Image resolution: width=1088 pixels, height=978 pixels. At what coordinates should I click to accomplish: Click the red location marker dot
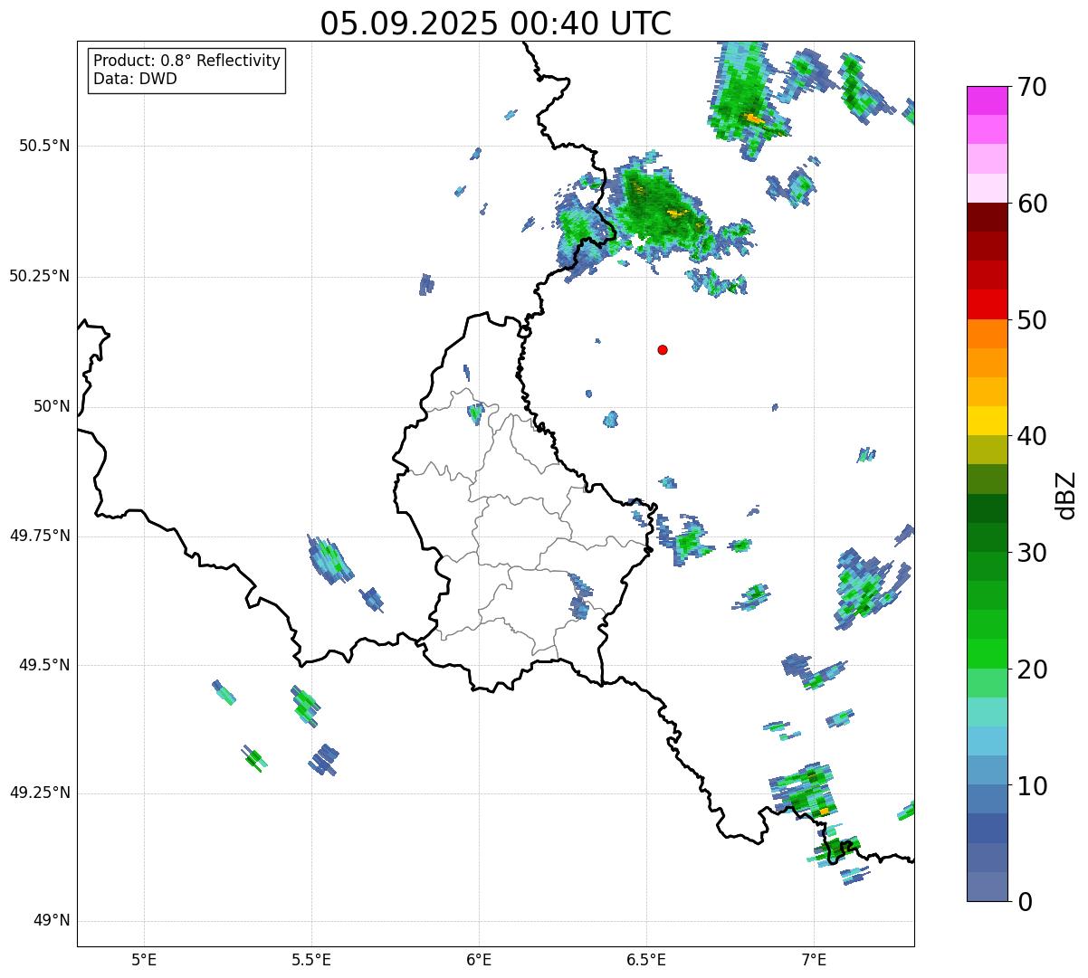[x=663, y=350]
